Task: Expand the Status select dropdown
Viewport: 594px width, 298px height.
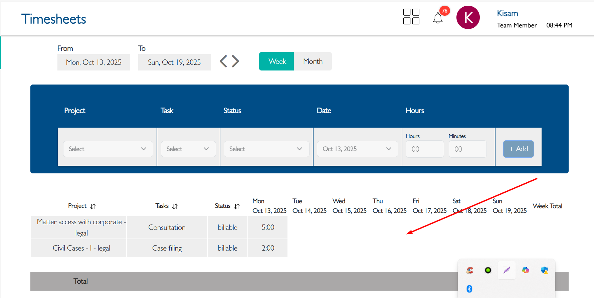Action: [x=266, y=149]
